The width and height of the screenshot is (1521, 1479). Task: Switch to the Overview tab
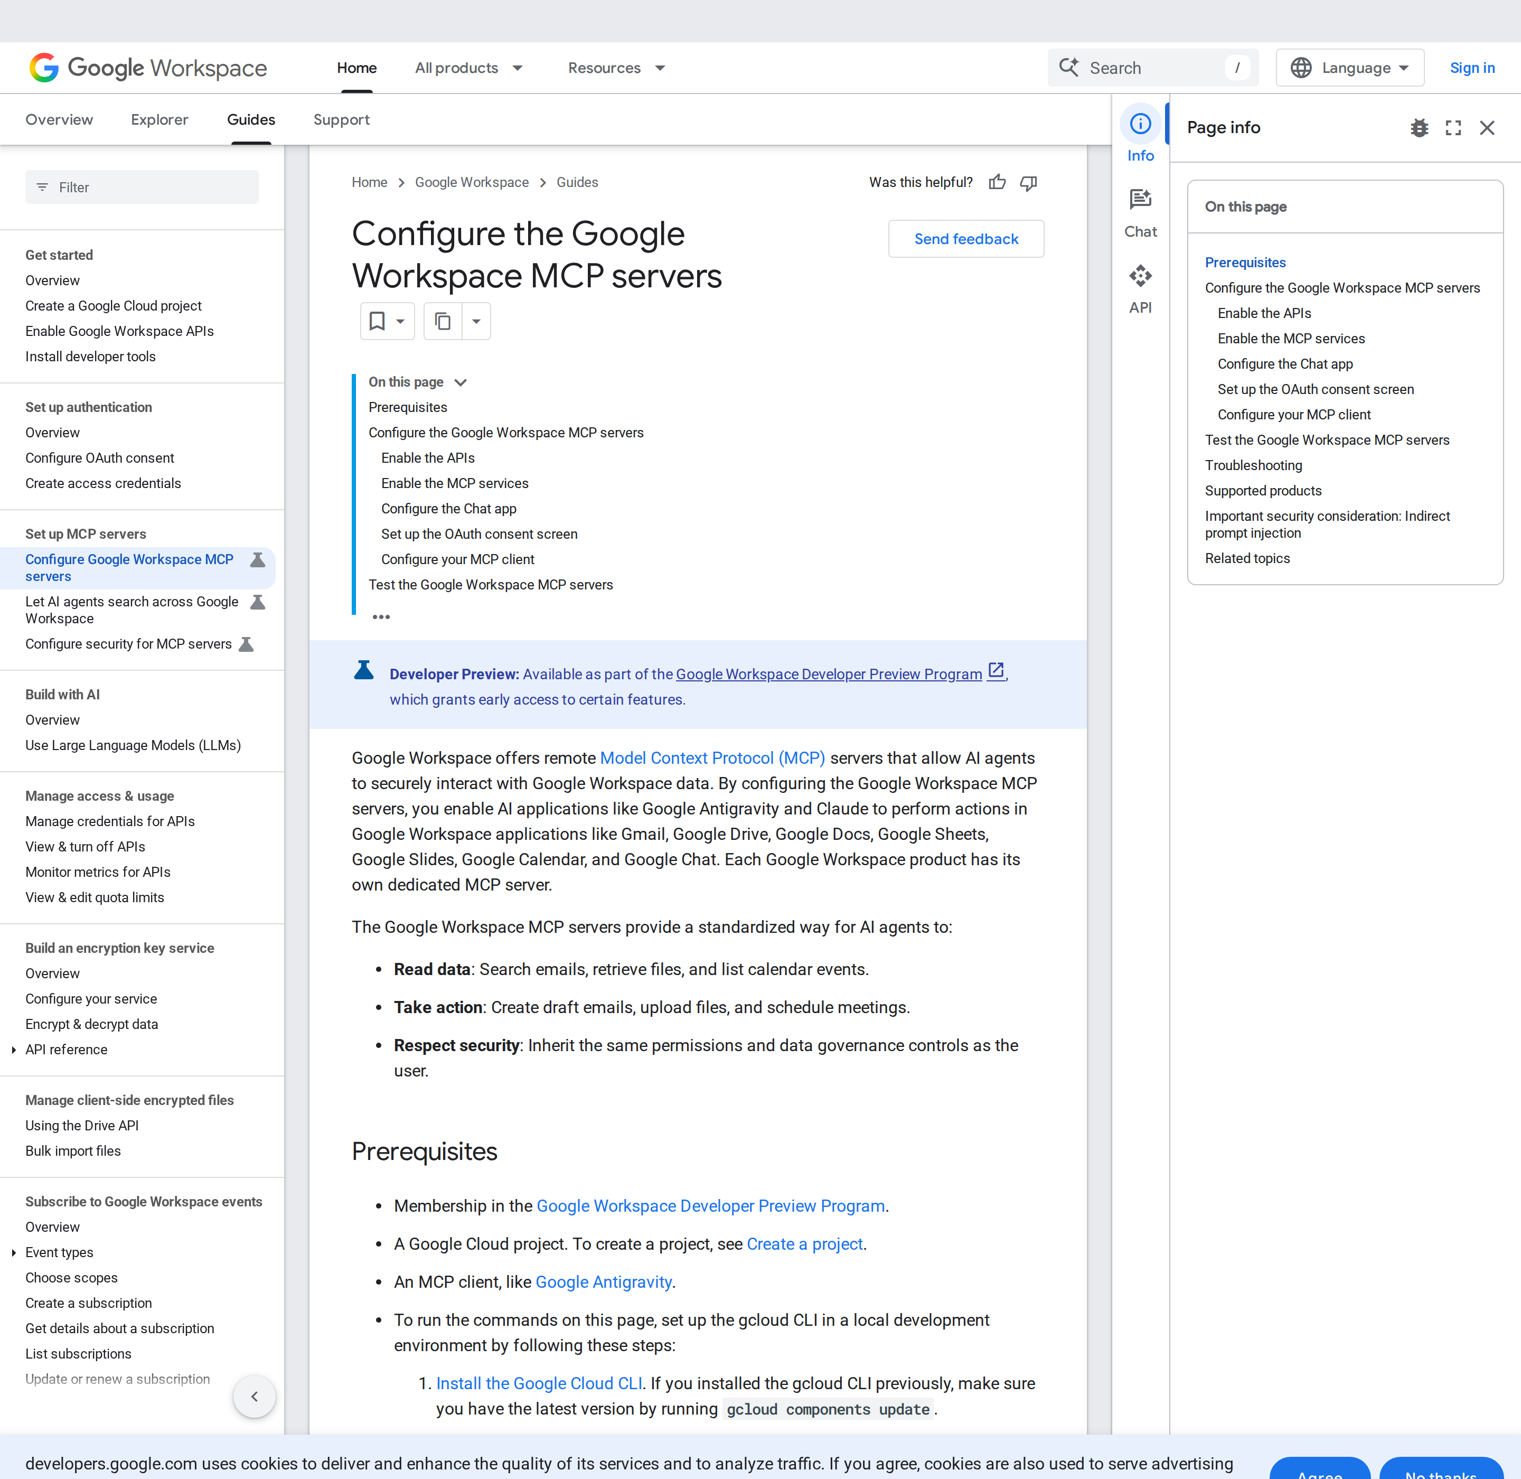click(x=59, y=119)
